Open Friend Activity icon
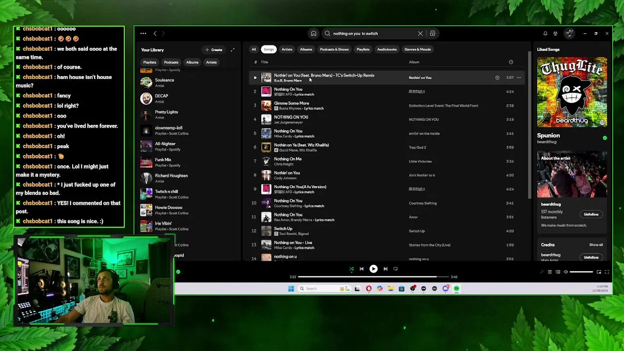624x351 pixels. click(x=555, y=34)
